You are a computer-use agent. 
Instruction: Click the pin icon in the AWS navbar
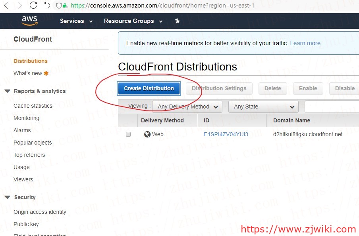[x=177, y=21]
